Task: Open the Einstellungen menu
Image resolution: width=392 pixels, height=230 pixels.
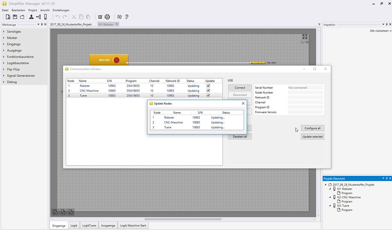Action: pyautogui.click(x=61, y=10)
